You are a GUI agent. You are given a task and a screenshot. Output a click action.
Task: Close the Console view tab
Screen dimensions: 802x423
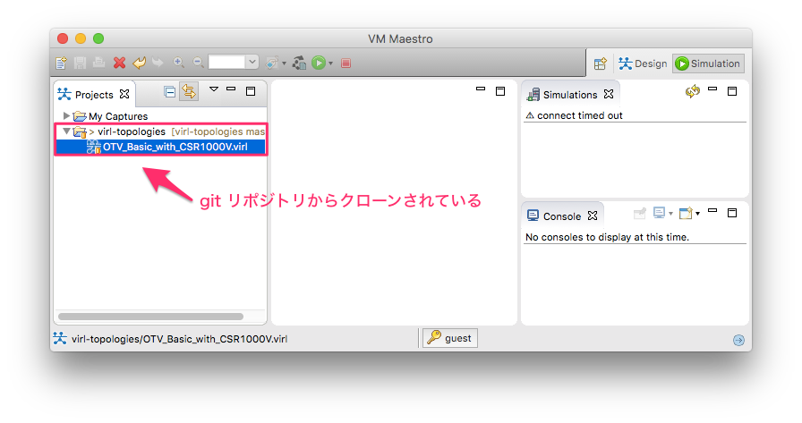pyautogui.click(x=593, y=216)
